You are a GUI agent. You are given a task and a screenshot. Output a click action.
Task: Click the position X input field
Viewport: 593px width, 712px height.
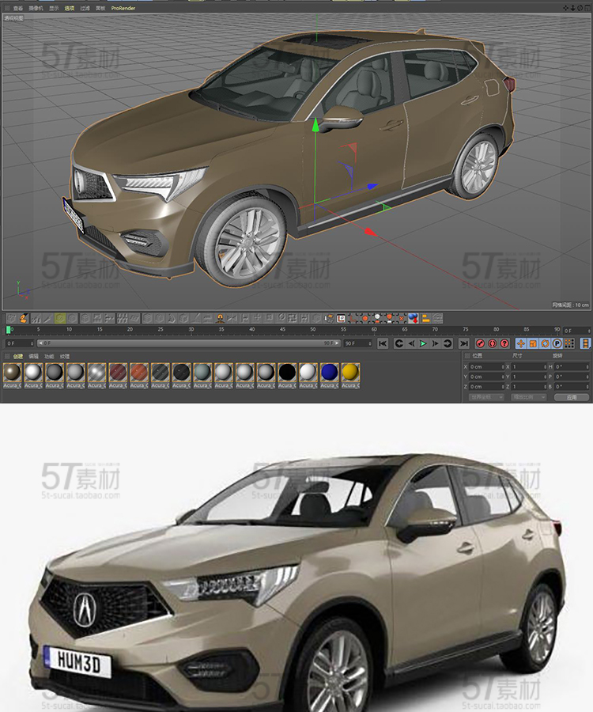487,367
